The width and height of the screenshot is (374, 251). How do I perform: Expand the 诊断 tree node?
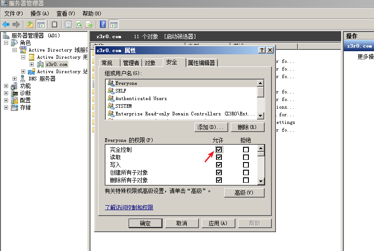(6, 93)
